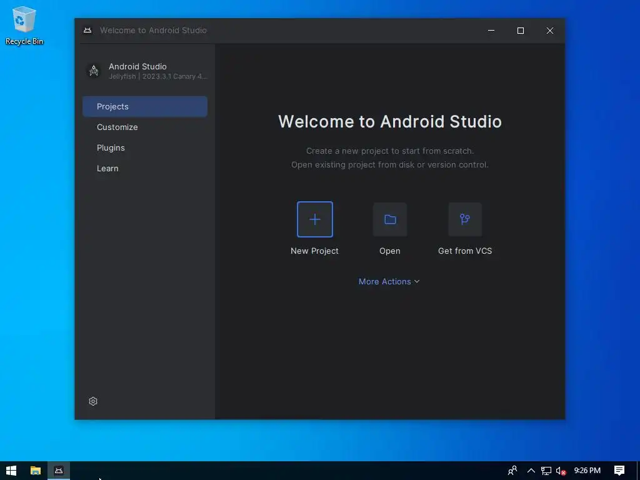Image resolution: width=640 pixels, height=480 pixels.
Task: Click the Get from VCS branch icon
Action: (465, 219)
